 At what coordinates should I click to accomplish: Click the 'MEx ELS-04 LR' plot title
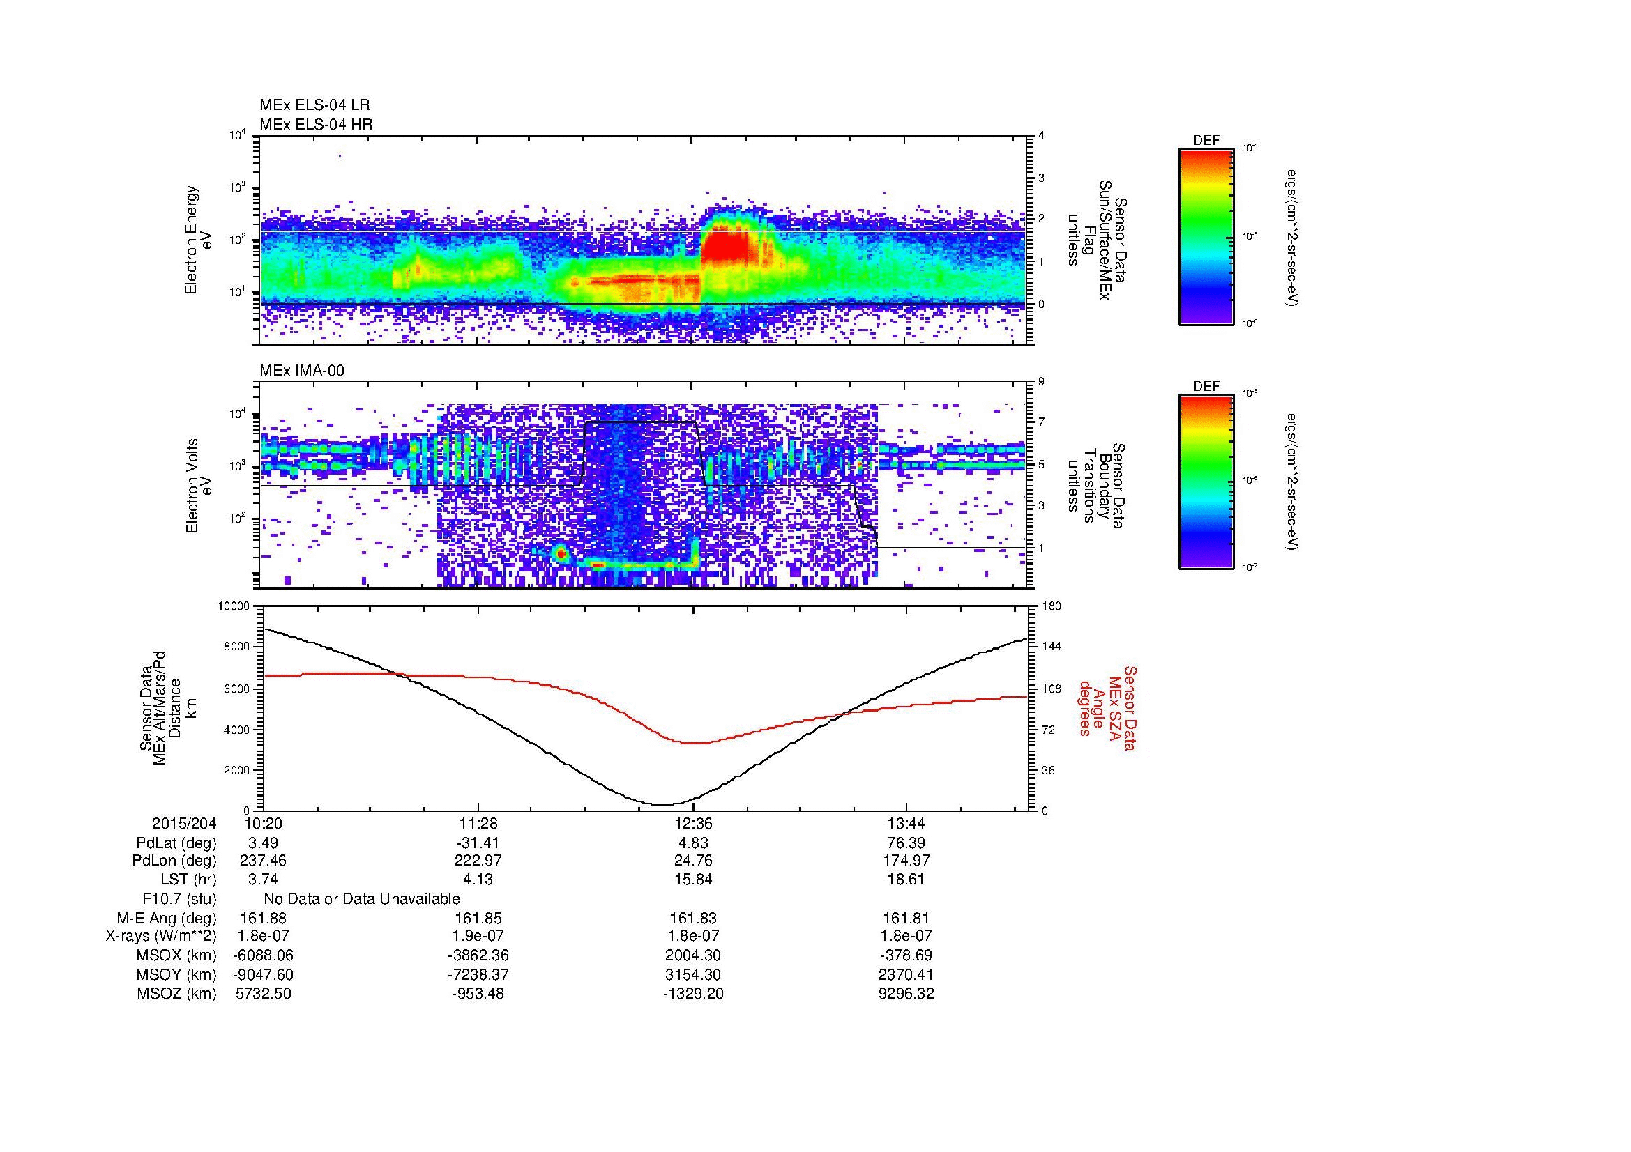point(314,105)
